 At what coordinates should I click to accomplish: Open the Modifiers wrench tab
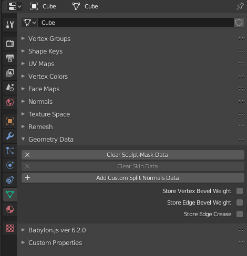pyautogui.click(x=10, y=136)
